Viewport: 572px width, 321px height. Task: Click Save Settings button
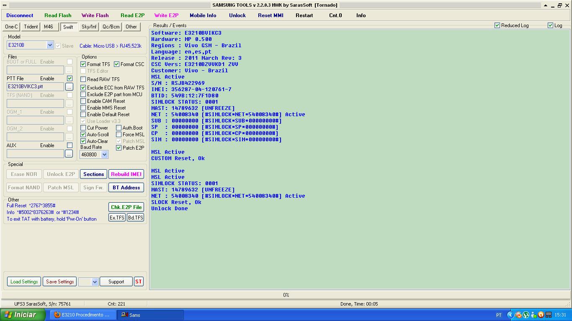[x=60, y=282]
